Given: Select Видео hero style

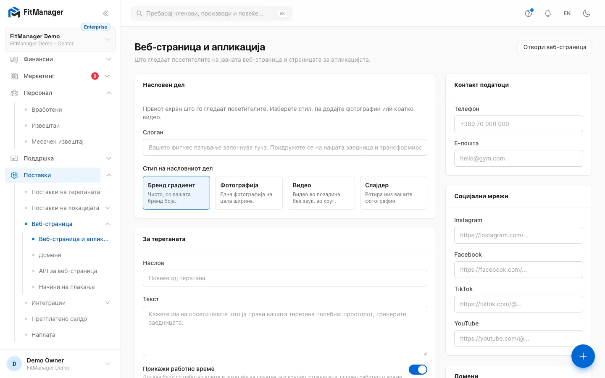Looking at the screenshot, I should 321,193.
